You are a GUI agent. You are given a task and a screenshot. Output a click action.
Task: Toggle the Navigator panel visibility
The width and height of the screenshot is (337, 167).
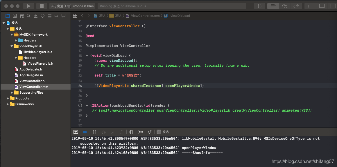tap(311, 6)
